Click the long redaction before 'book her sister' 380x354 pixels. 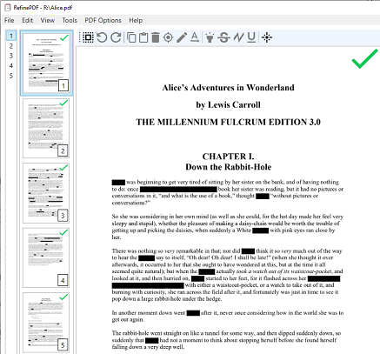[178, 190]
